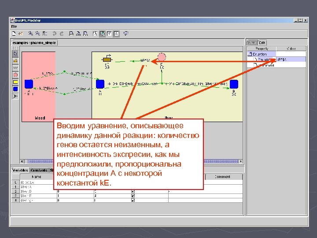
Task: Toggle checkbox in variables table row 3
Action: 133,196
